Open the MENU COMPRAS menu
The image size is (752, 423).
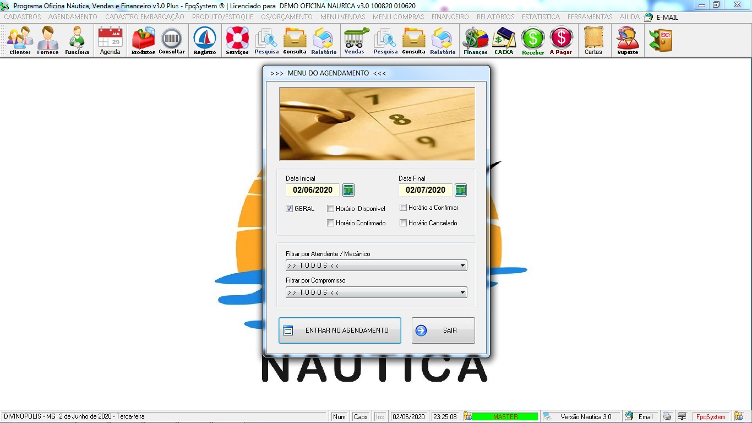coord(399,17)
